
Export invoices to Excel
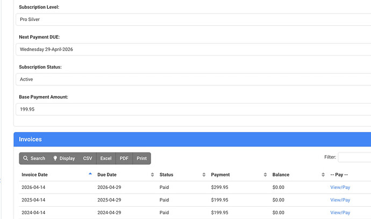coord(106,158)
